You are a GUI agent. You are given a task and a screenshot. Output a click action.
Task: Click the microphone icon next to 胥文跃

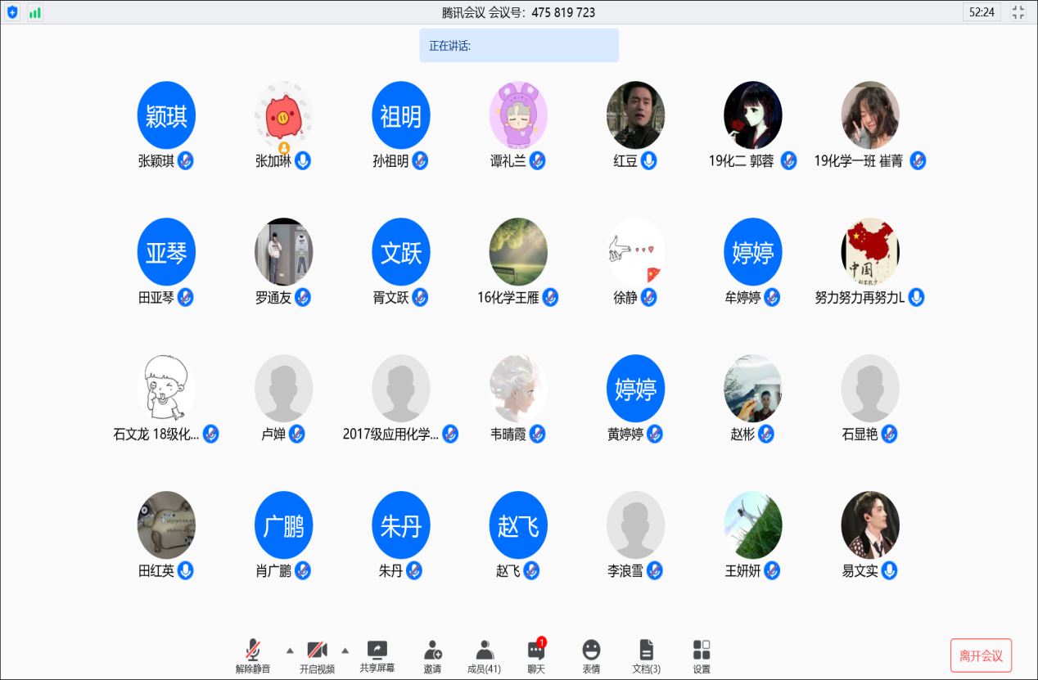(x=420, y=297)
